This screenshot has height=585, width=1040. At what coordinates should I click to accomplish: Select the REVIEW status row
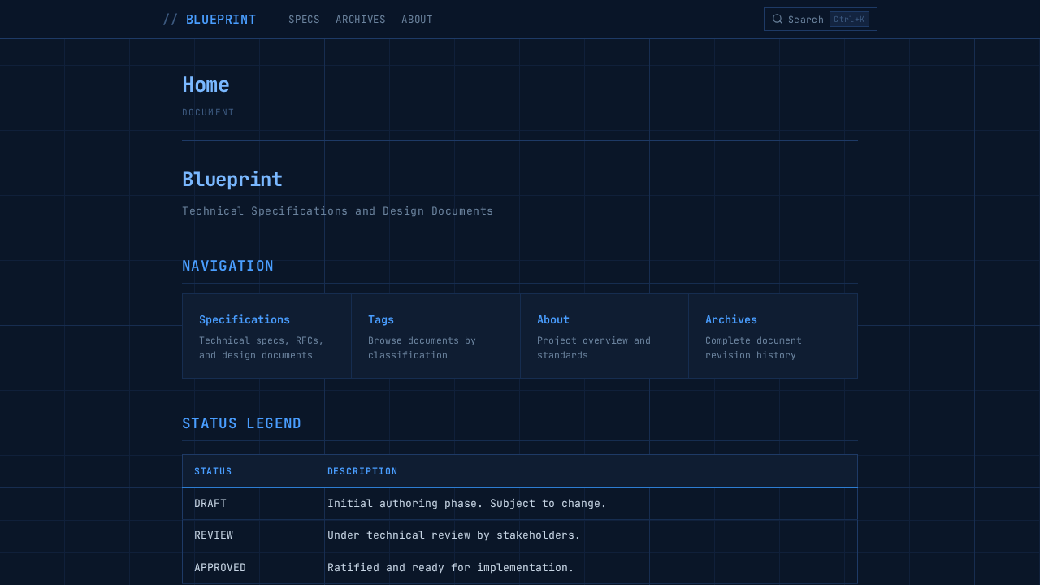coord(520,535)
